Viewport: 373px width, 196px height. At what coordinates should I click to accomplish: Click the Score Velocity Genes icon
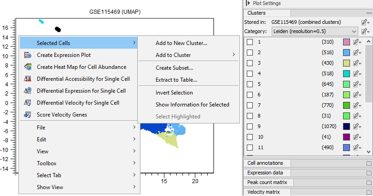click(x=27, y=115)
